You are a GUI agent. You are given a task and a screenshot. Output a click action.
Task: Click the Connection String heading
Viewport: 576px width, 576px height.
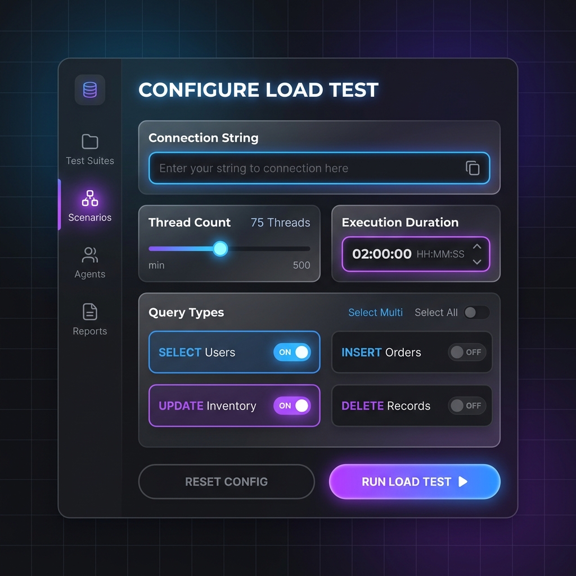(x=204, y=138)
